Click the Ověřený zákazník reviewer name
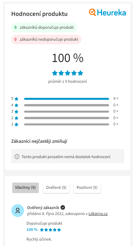The height and width of the screenshot is (246, 136). (43, 208)
